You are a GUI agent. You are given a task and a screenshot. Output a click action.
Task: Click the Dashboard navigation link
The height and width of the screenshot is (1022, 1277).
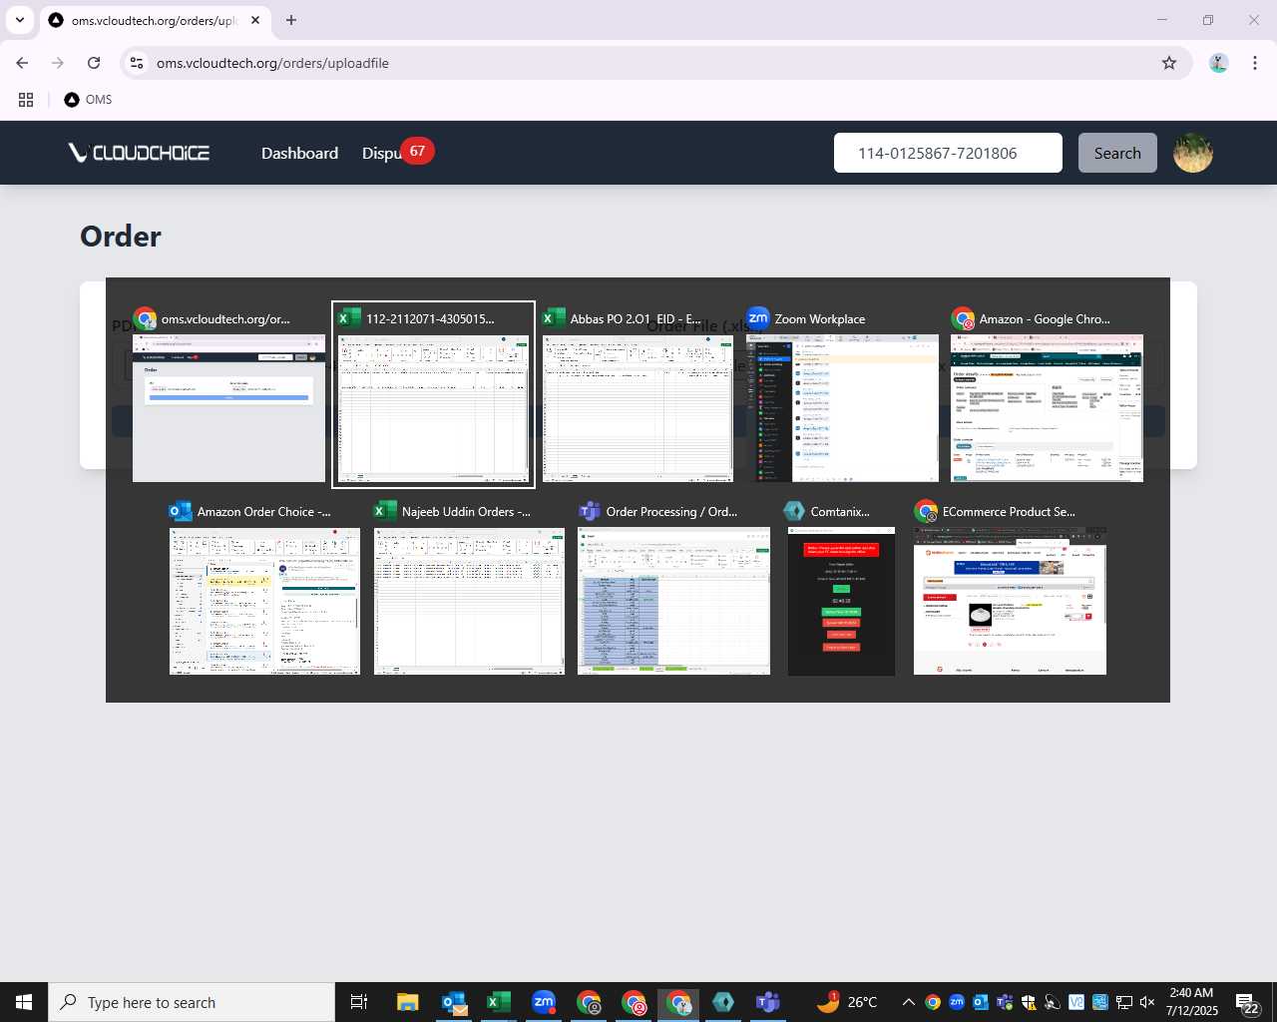[299, 153]
